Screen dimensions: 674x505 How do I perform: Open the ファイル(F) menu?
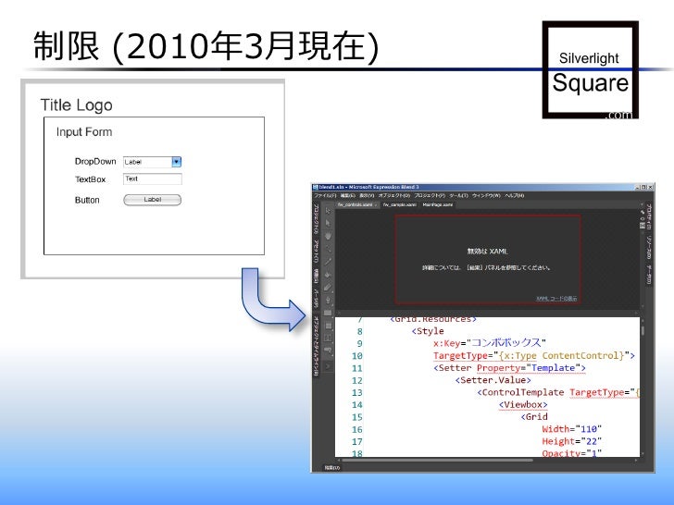pos(325,195)
